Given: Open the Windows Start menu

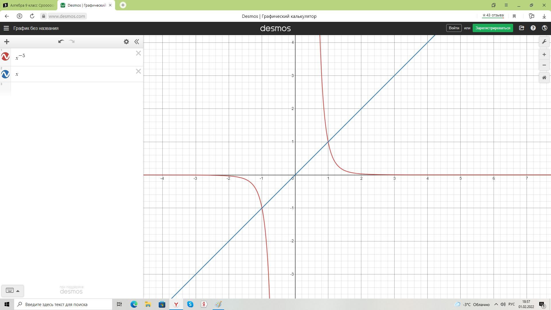Looking at the screenshot, I should click(x=7, y=304).
